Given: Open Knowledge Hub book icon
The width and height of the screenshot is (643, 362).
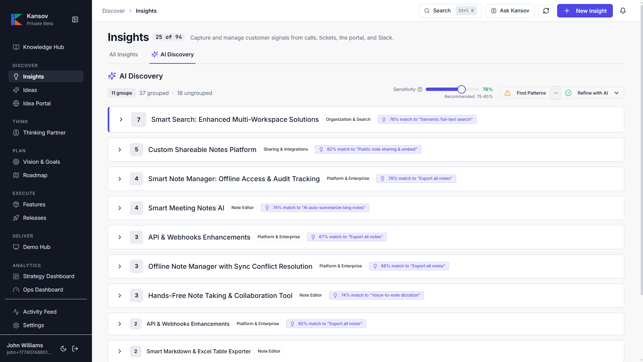Looking at the screenshot, I should [x=16, y=47].
